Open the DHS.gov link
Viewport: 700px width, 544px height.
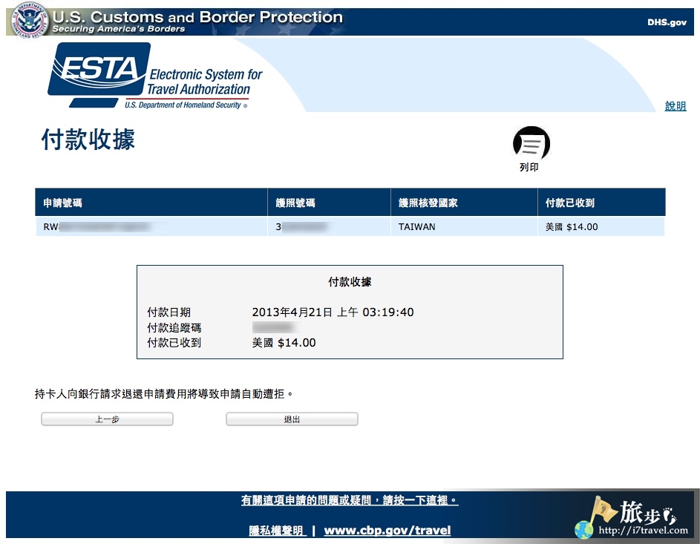(667, 22)
